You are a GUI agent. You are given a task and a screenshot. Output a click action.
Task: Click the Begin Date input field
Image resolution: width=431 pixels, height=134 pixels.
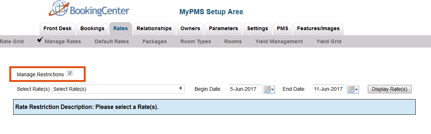pos(245,89)
